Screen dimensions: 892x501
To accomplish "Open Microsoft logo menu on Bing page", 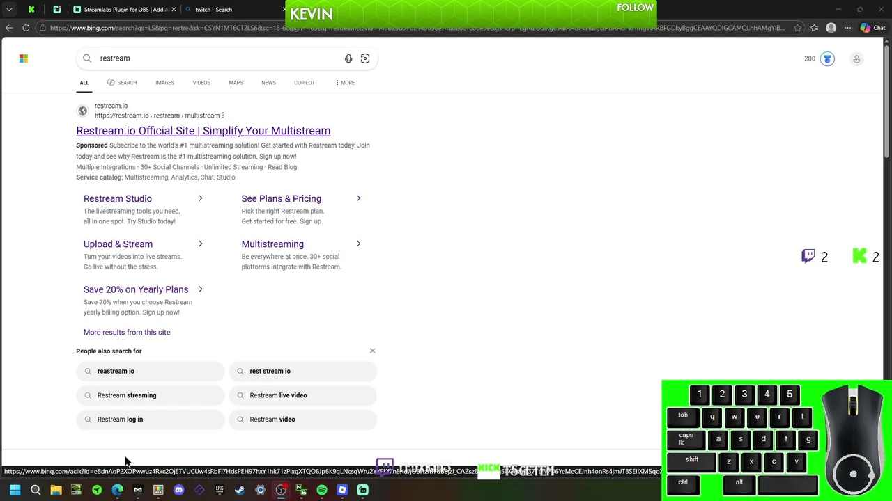I will coord(24,58).
